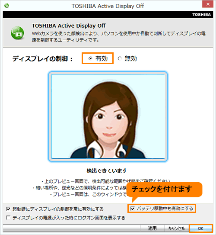This screenshot has height=235, width=216.
Task: Click the 適用 button
Action: (x=152, y=229)
